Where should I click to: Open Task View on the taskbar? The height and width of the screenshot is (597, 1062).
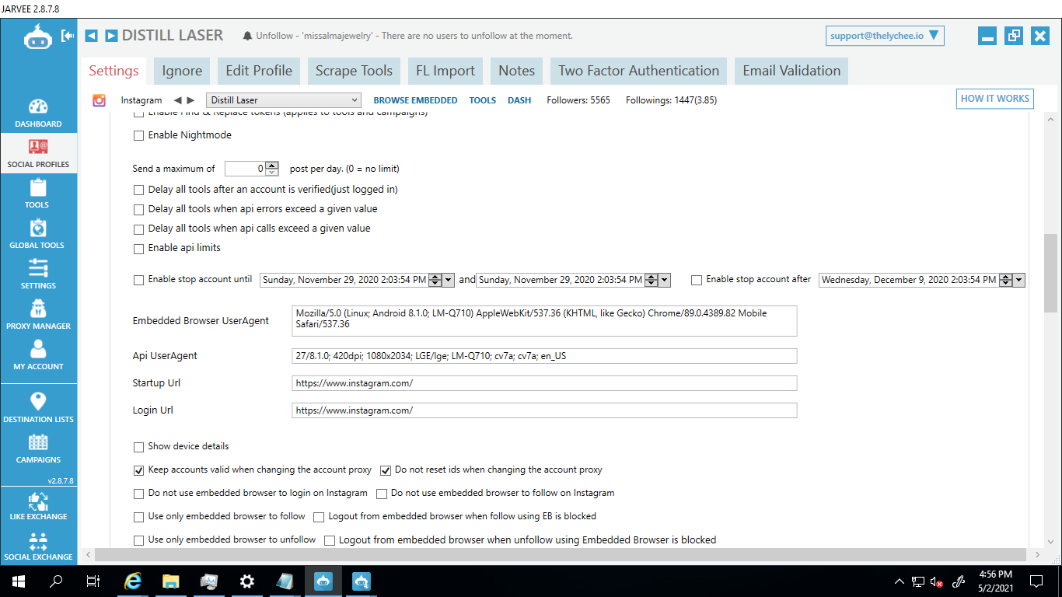tap(93, 581)
